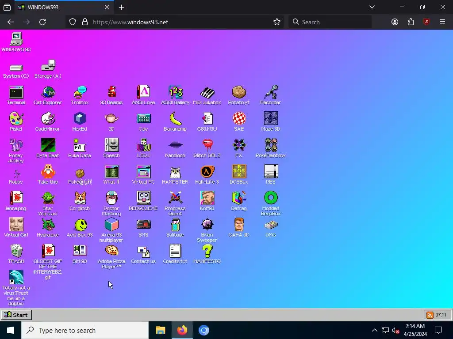Click the 07:14 clock in Windows 93 taskbar

pos(441,315)
